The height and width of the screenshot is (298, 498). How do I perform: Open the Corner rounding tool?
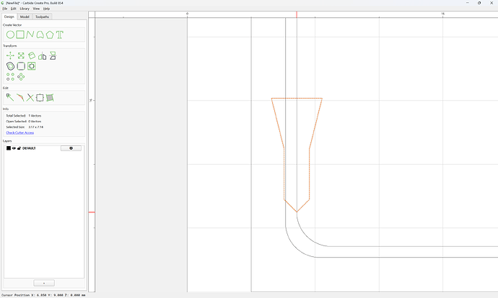[x=21, y=66]
